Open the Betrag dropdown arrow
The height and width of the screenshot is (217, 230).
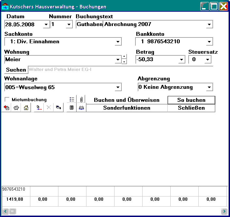[182, 60]
